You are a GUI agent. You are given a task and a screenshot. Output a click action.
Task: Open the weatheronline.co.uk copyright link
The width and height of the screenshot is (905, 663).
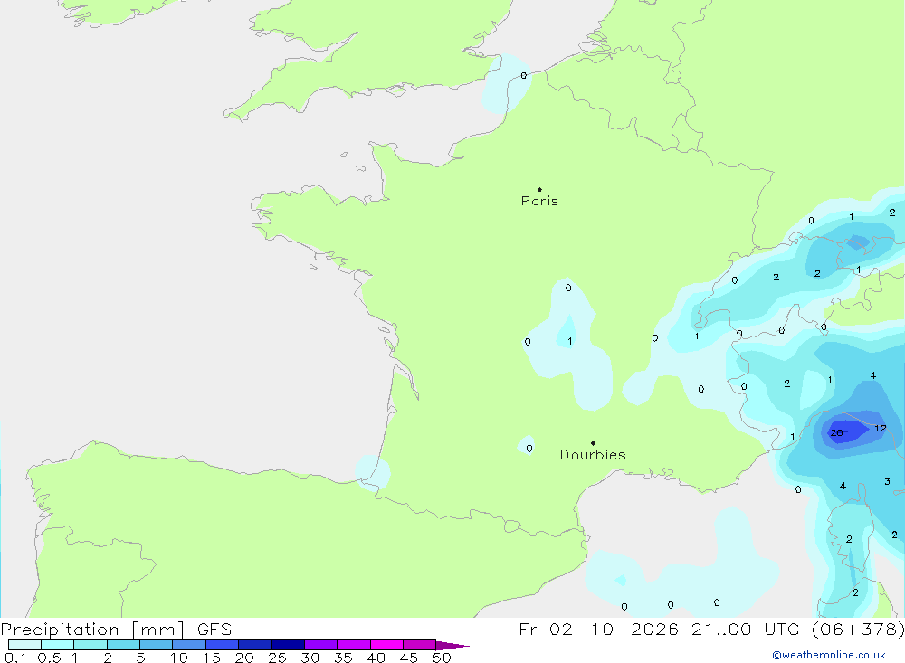[829, 655]
